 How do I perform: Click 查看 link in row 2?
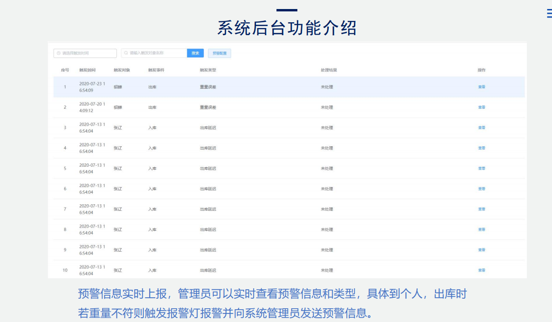tap(482, 107)
